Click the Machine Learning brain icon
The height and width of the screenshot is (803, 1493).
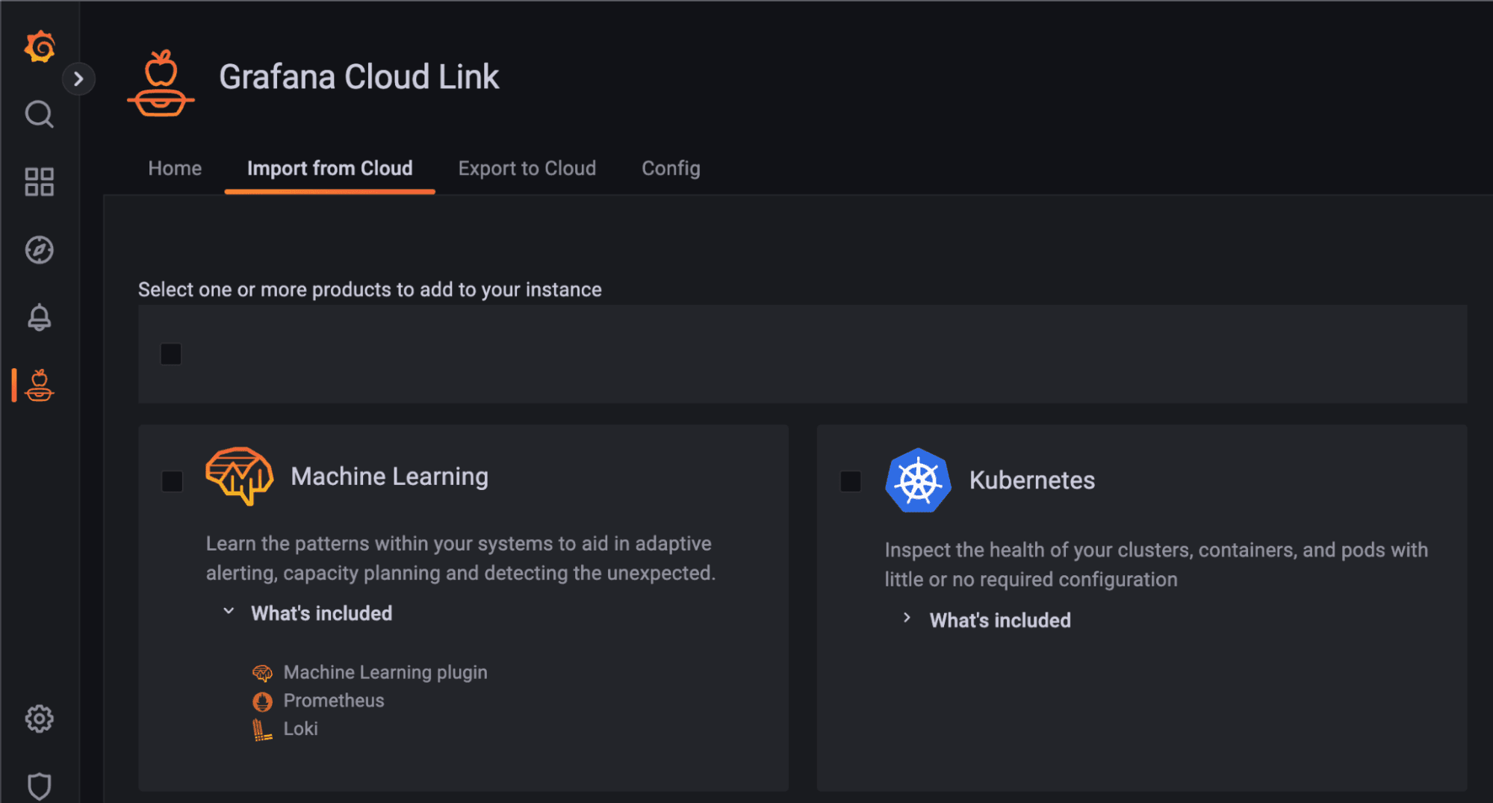click(x=239, y=476)
